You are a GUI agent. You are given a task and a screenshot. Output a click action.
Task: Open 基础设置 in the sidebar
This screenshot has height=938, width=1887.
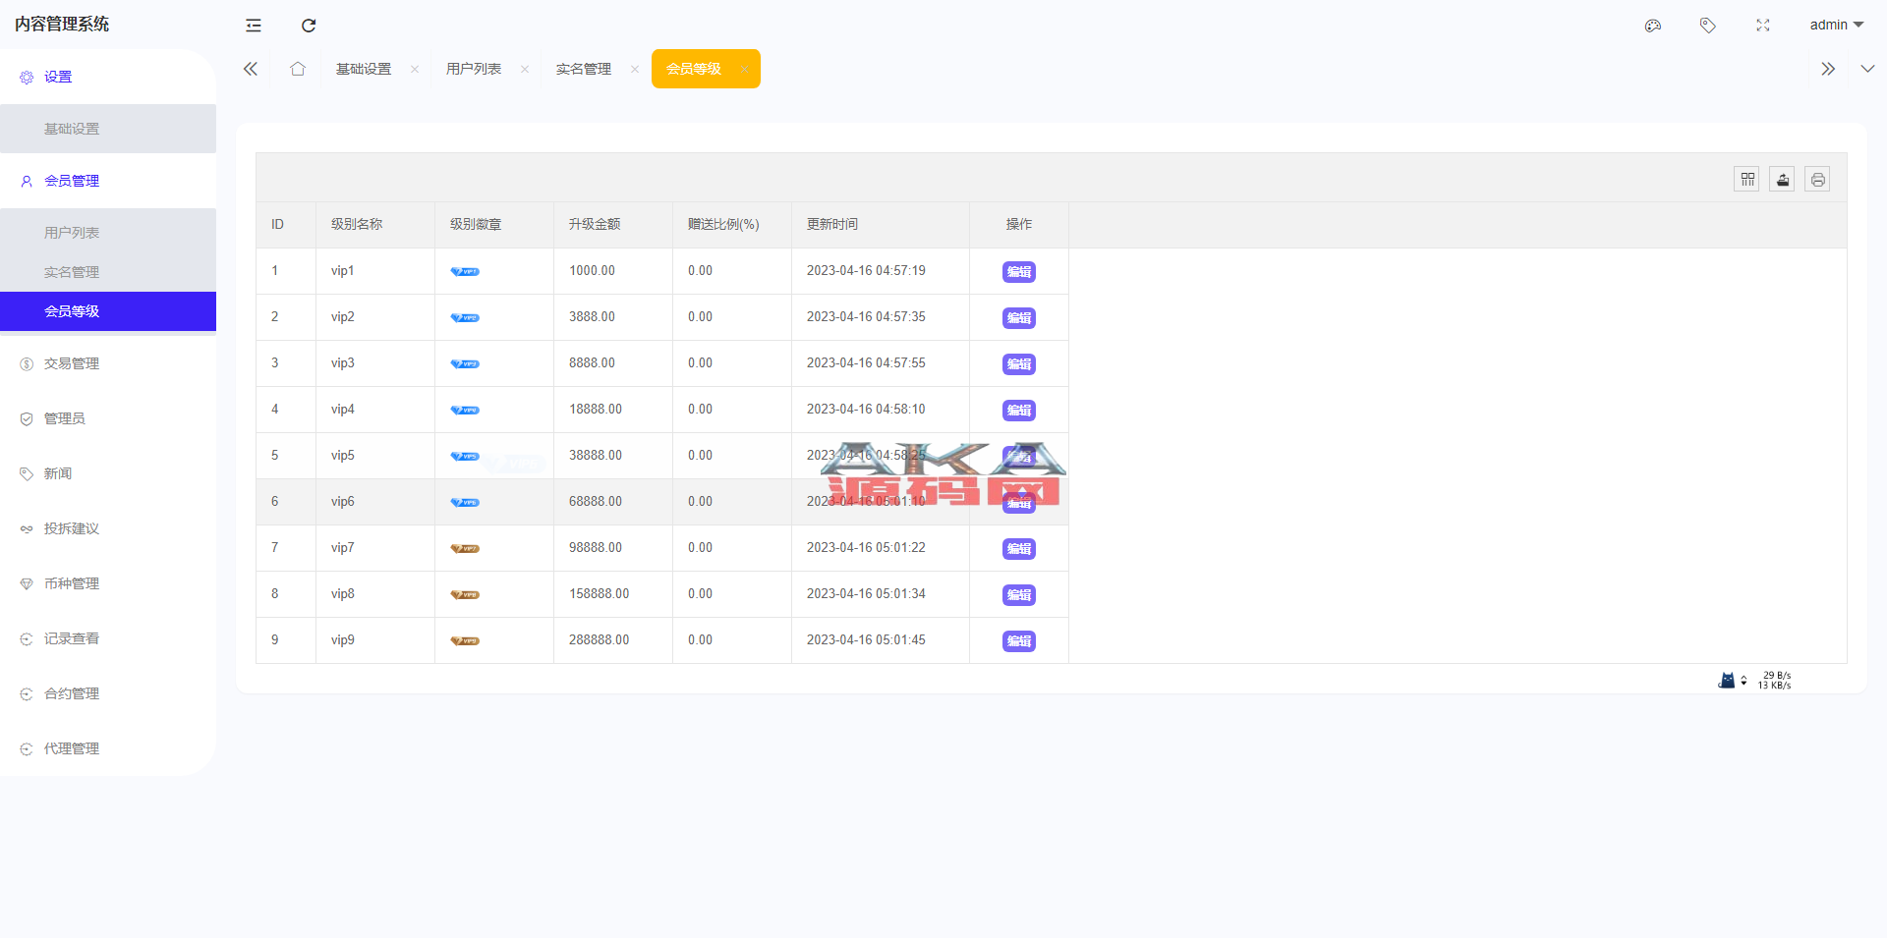72,129
